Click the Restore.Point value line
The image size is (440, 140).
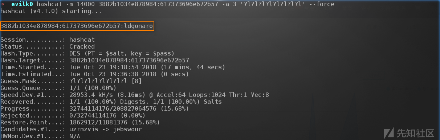click(80, 122)
